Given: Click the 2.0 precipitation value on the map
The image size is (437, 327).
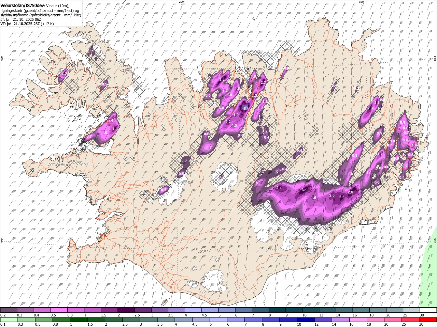Looking at the screenshot, I should (332, 196).
